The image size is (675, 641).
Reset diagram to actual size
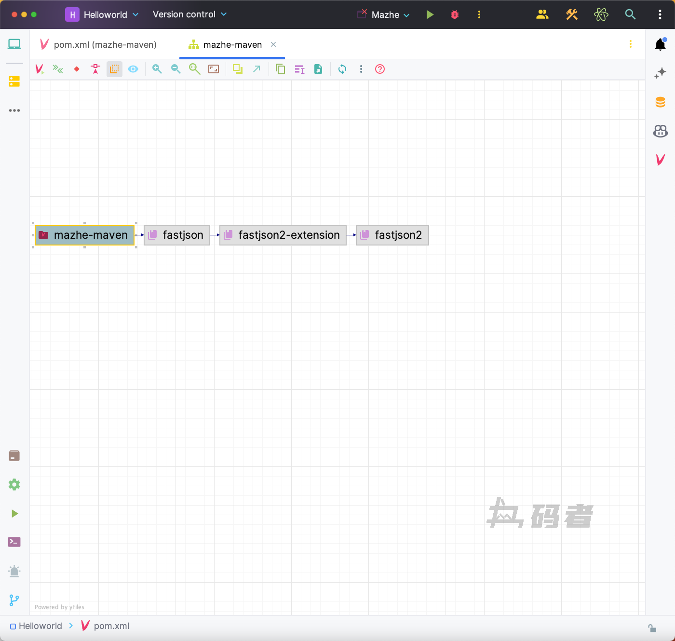click(x=194, y=69)
